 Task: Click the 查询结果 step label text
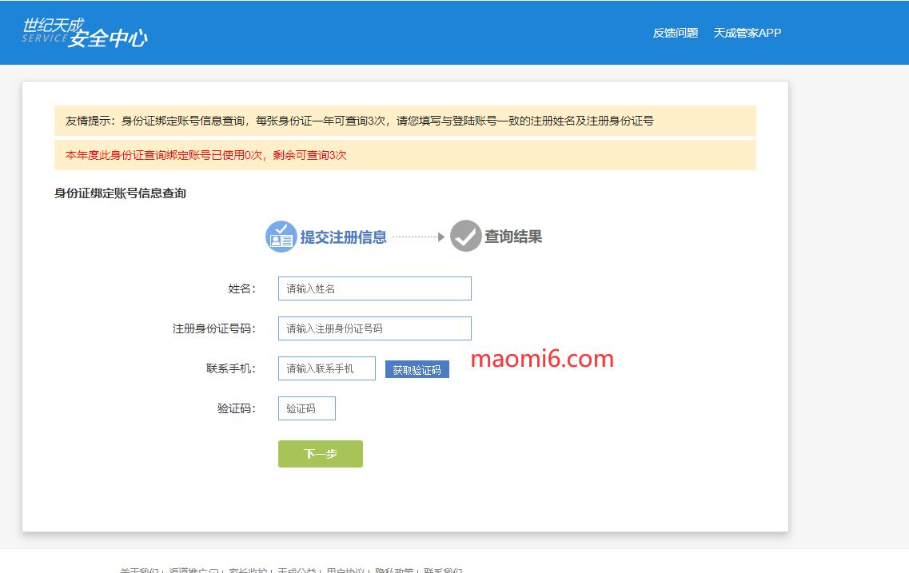point(513,237)
